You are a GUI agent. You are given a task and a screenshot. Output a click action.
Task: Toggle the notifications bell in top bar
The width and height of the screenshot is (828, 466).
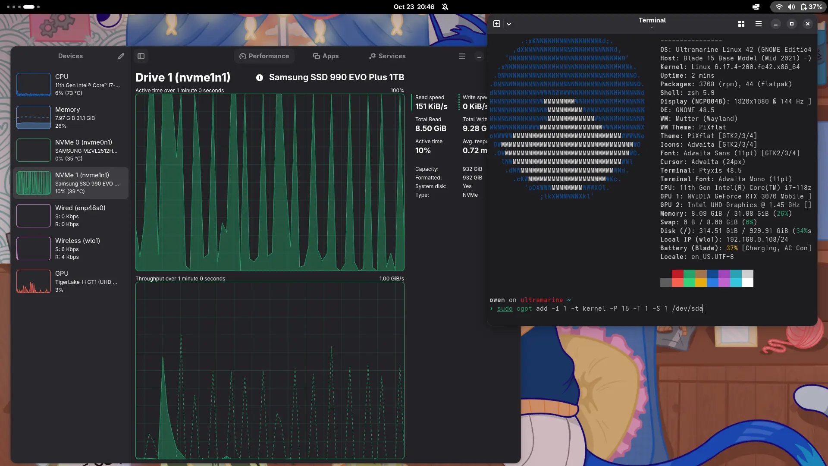point(445,7)
